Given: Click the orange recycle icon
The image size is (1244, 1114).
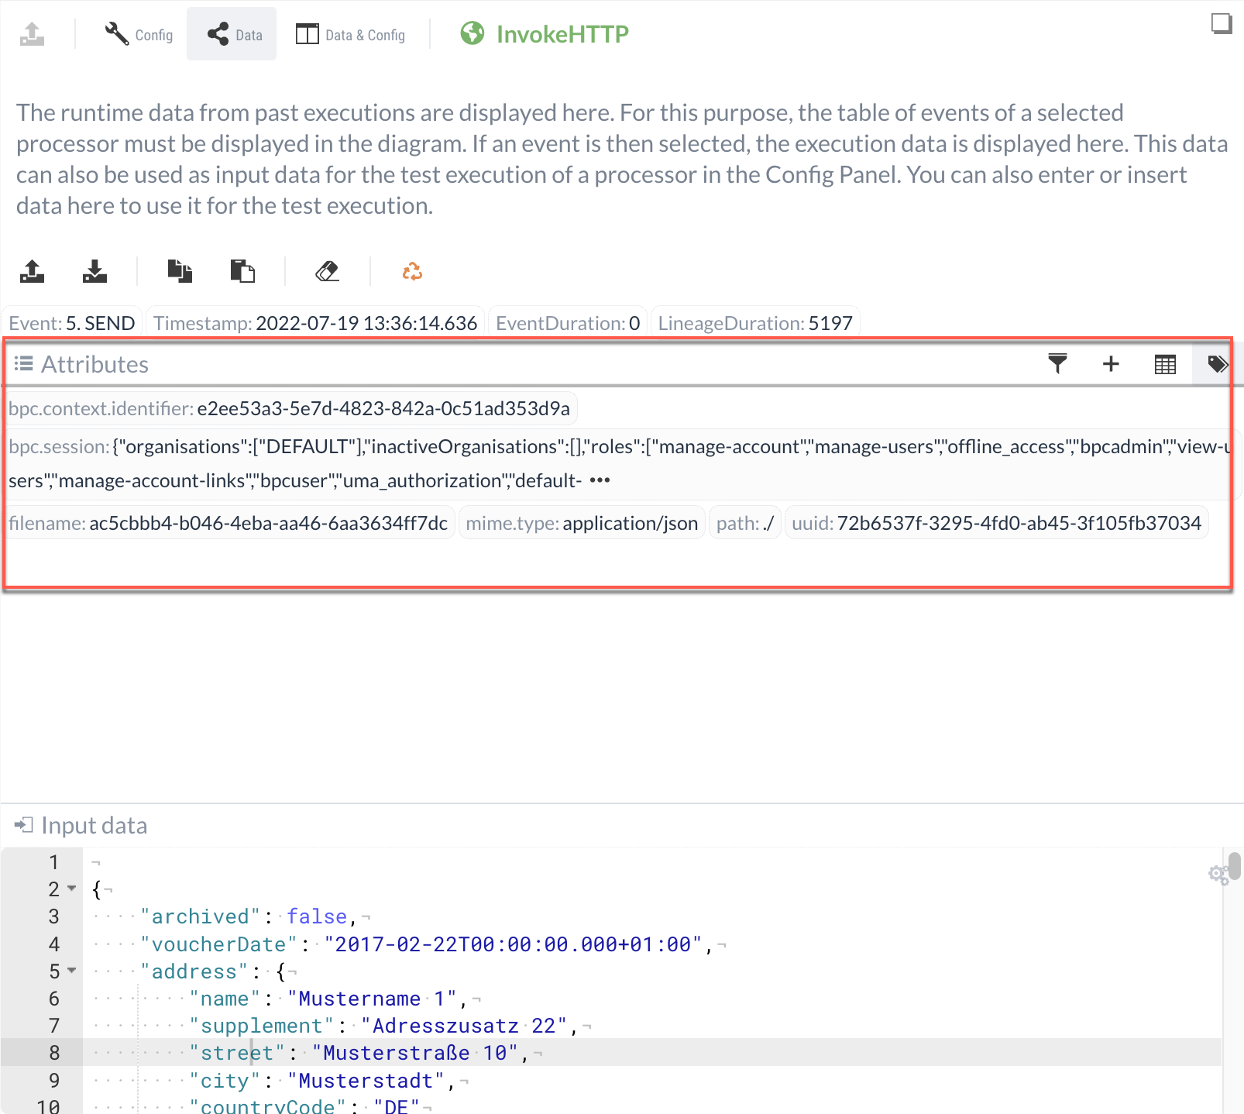Looking at the screenshot, I should click(412, 271).
